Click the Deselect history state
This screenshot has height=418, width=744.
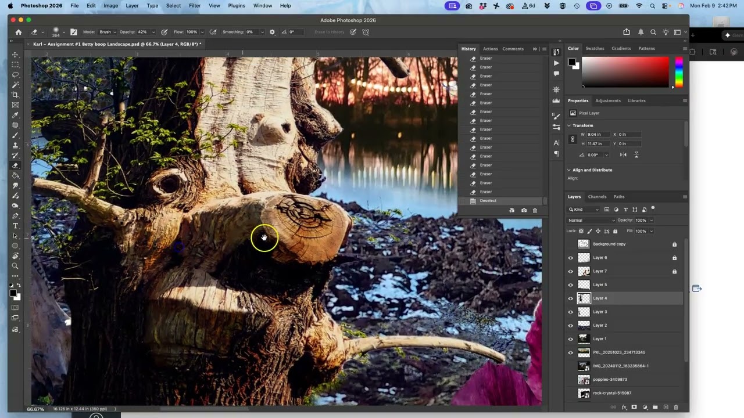(488, 201)
